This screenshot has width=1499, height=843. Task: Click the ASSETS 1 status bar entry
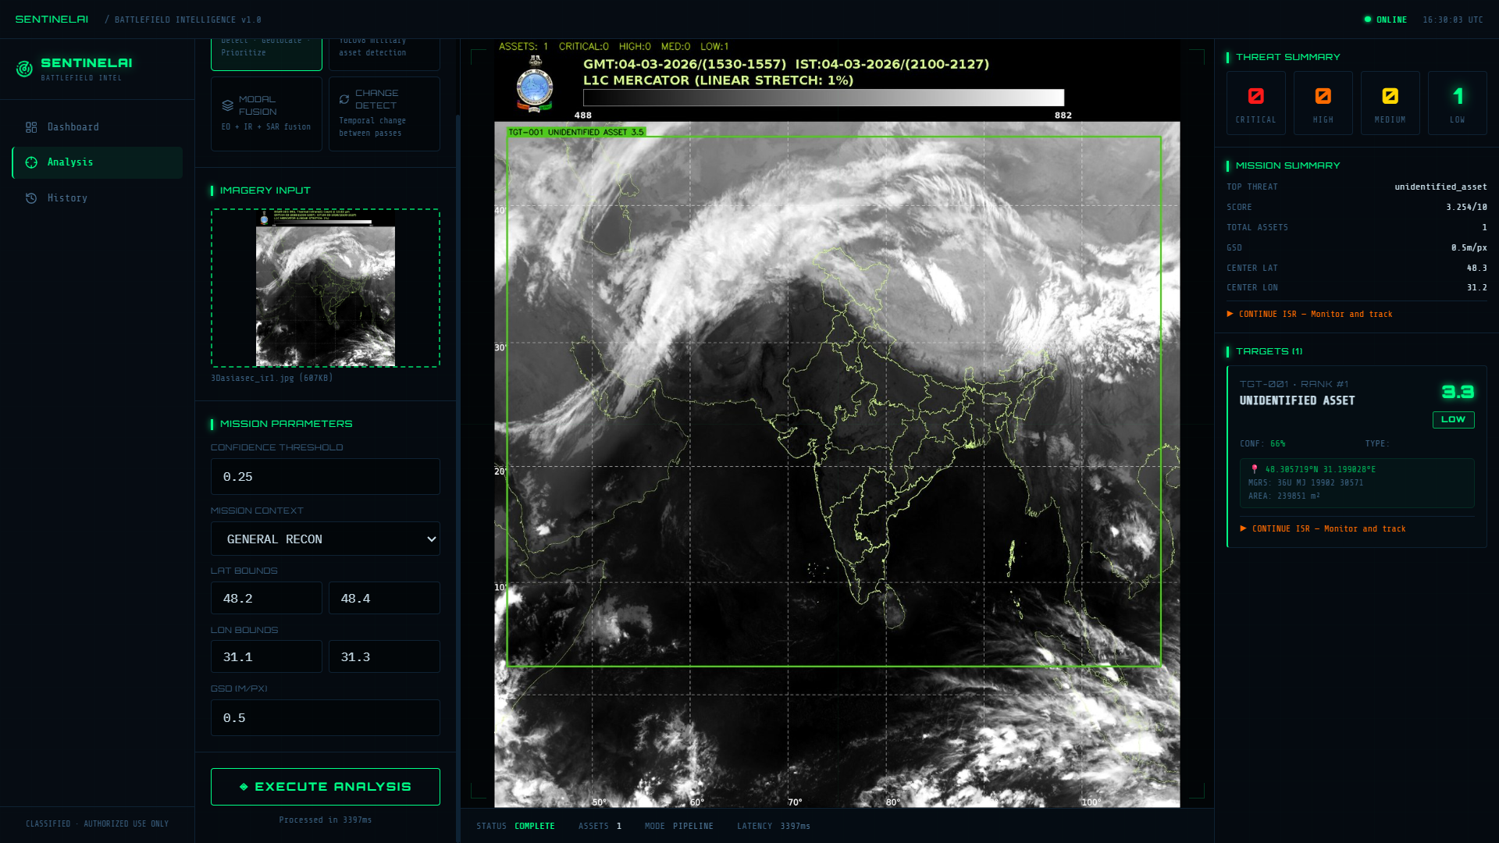(600, 826)
